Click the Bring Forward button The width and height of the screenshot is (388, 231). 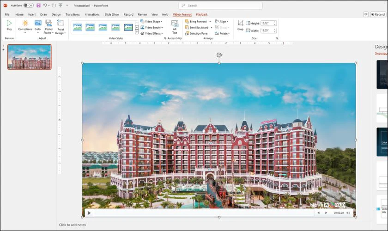coord(196,22)
